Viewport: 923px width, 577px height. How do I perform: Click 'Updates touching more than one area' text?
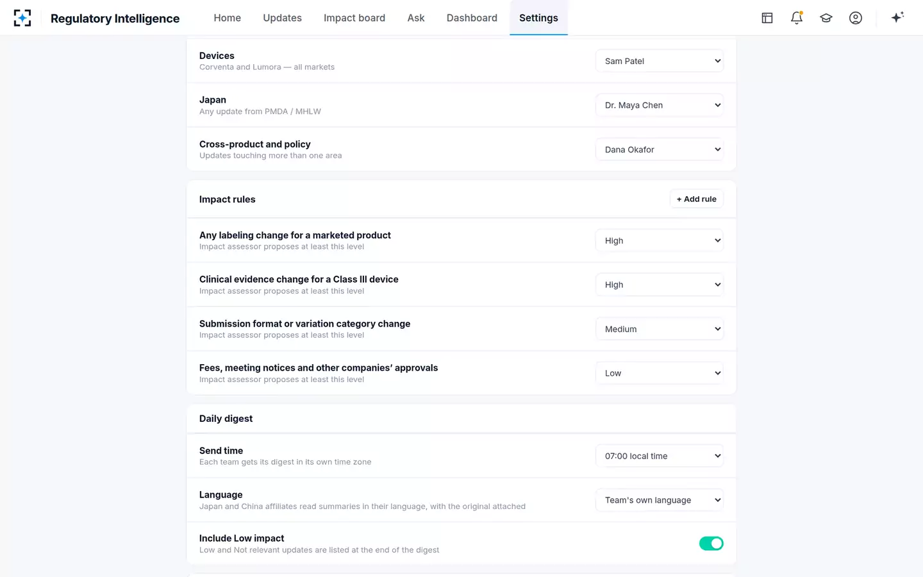(270, 155)
